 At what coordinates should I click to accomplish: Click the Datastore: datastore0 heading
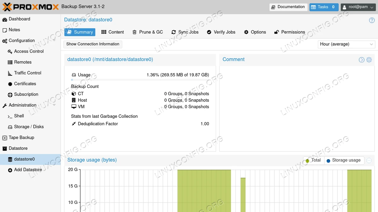pos(88,20)
